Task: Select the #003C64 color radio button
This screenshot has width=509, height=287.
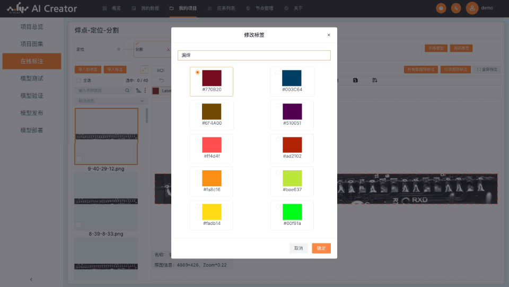Action: 277,72
